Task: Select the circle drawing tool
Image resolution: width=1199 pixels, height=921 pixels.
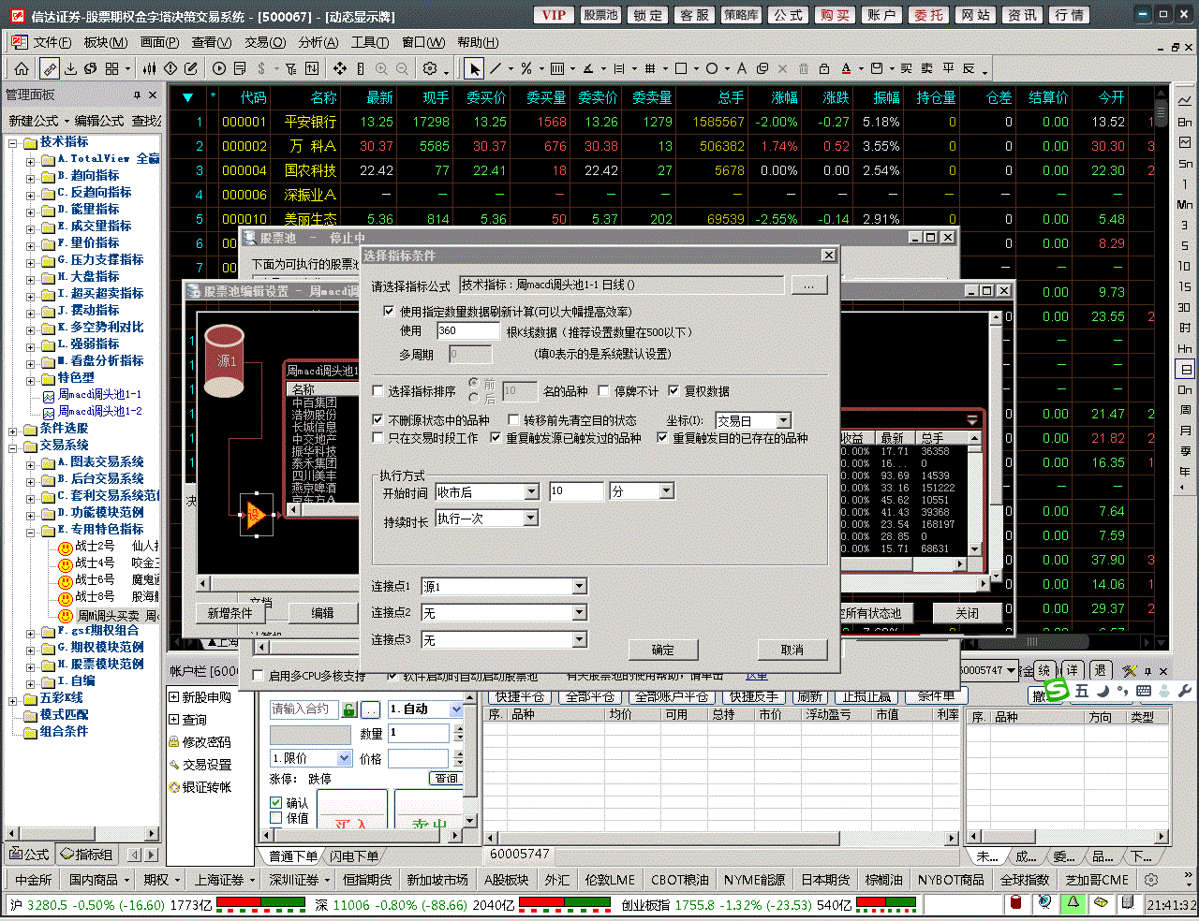Action: pyautogui.click(x=712, y=68)
